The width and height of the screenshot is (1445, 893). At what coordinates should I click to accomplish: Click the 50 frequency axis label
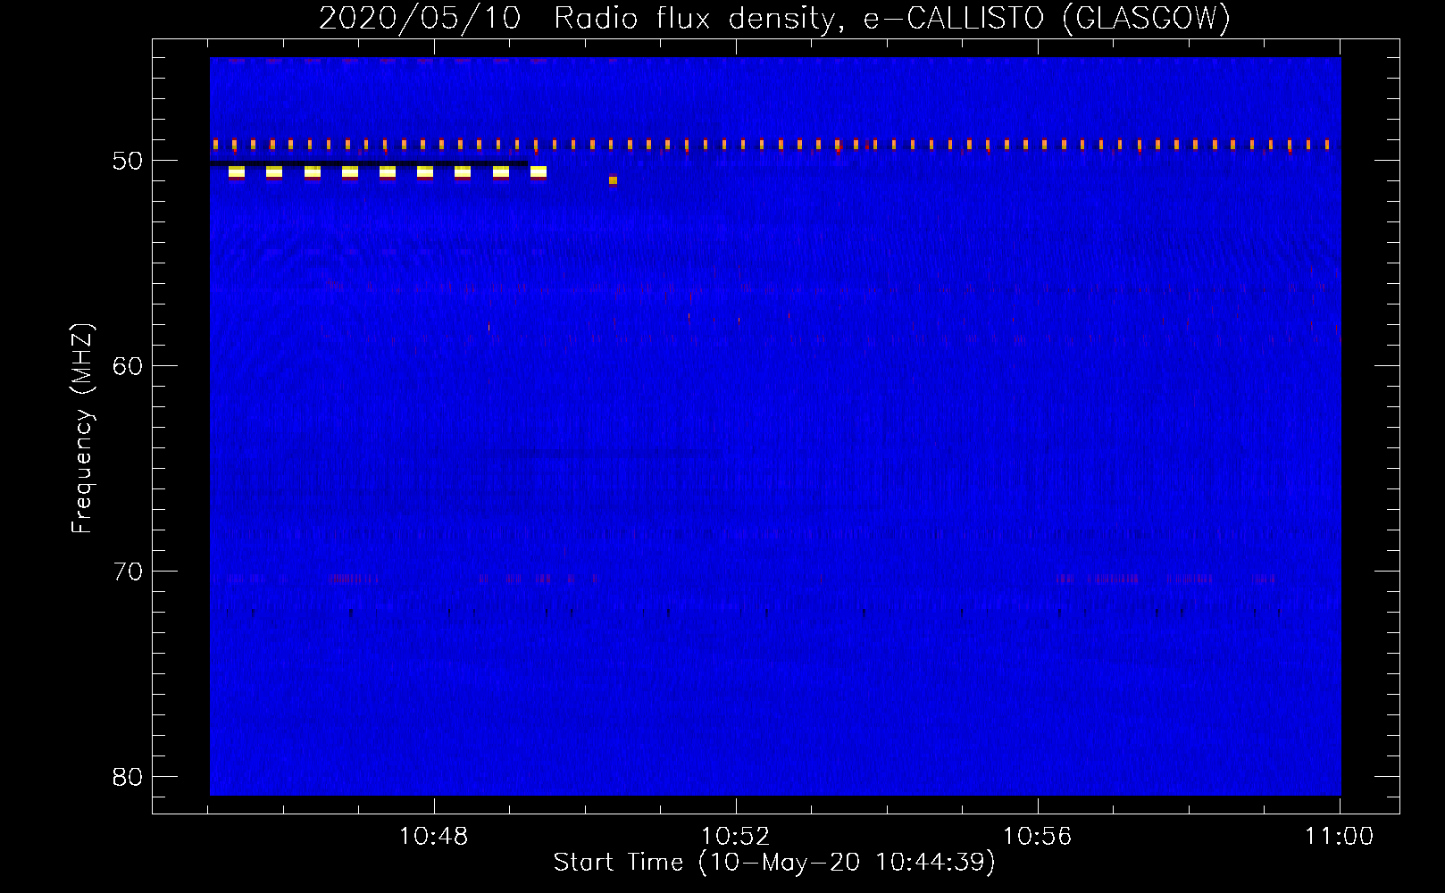tap(128, 161)
